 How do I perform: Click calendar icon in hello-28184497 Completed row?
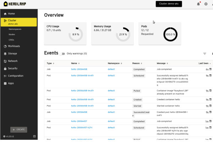pos(211,121)
